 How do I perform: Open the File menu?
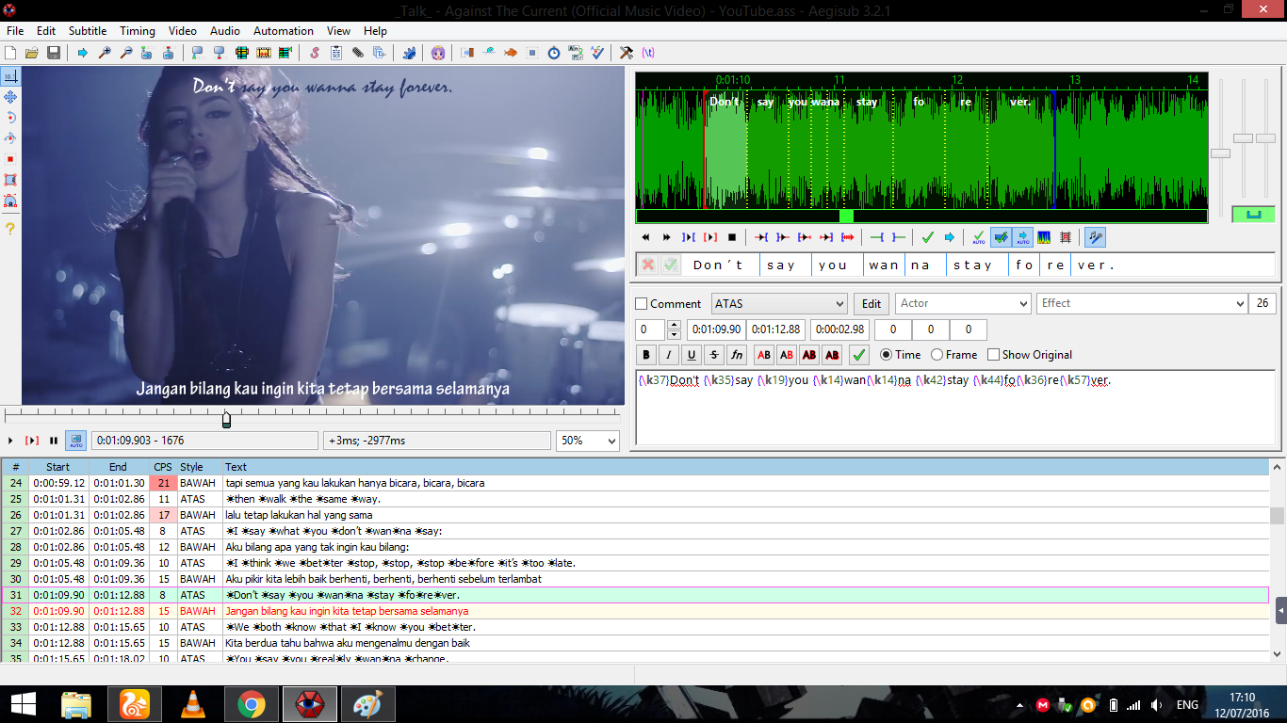tap(15, 31)
